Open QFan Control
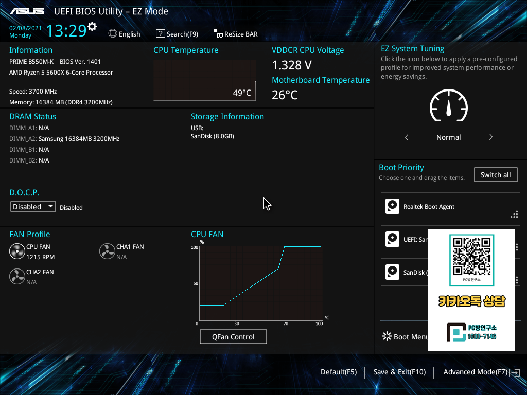Screen dimensions: 527x395 [233, 337]
